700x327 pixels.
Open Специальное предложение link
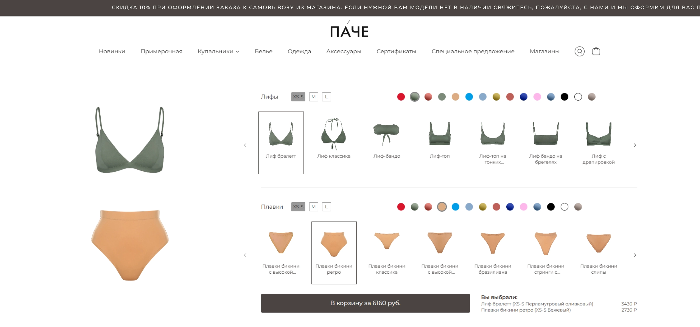473,51
